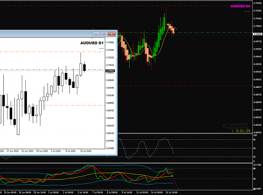Click the 17 Jun 2020 date on D1 chart
The width and height of the screenshot is (263, 195).
click(x=13, y=151)
